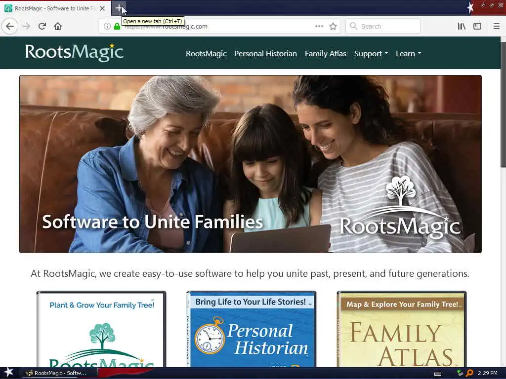Open the star start menu on taskbar

click(x=9, y=373)
